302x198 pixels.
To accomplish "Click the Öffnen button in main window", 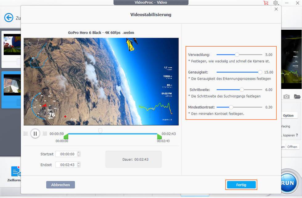I will coord(292,147).
